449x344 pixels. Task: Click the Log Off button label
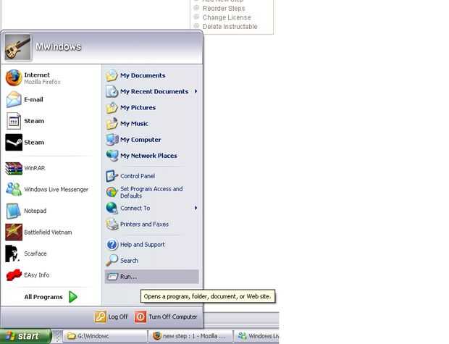pos(118,316)
